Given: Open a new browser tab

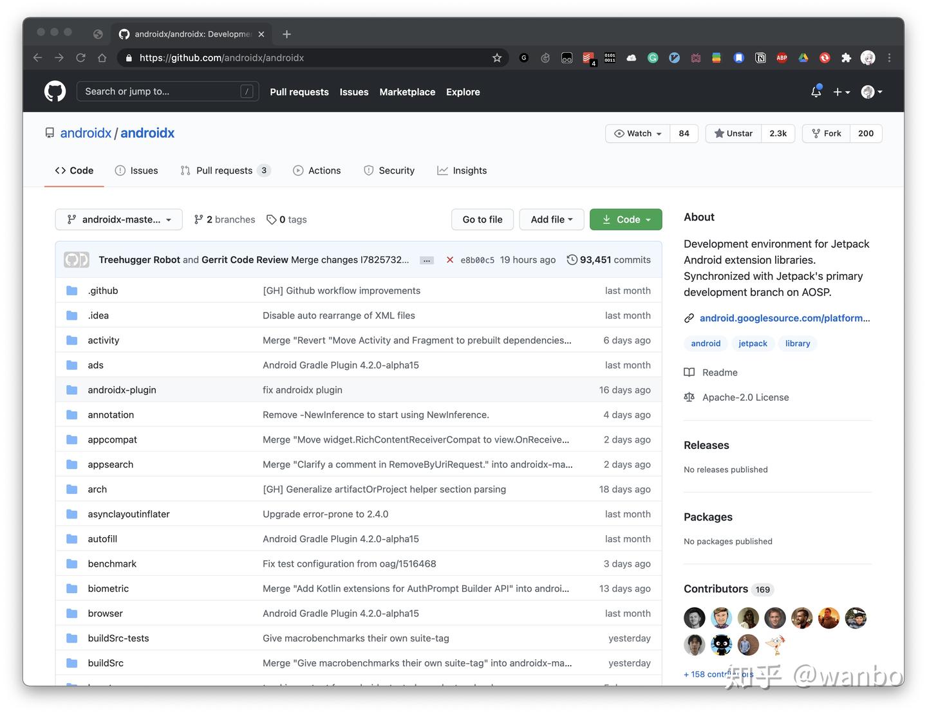Looking at the screenshot, I should [286, 34].
